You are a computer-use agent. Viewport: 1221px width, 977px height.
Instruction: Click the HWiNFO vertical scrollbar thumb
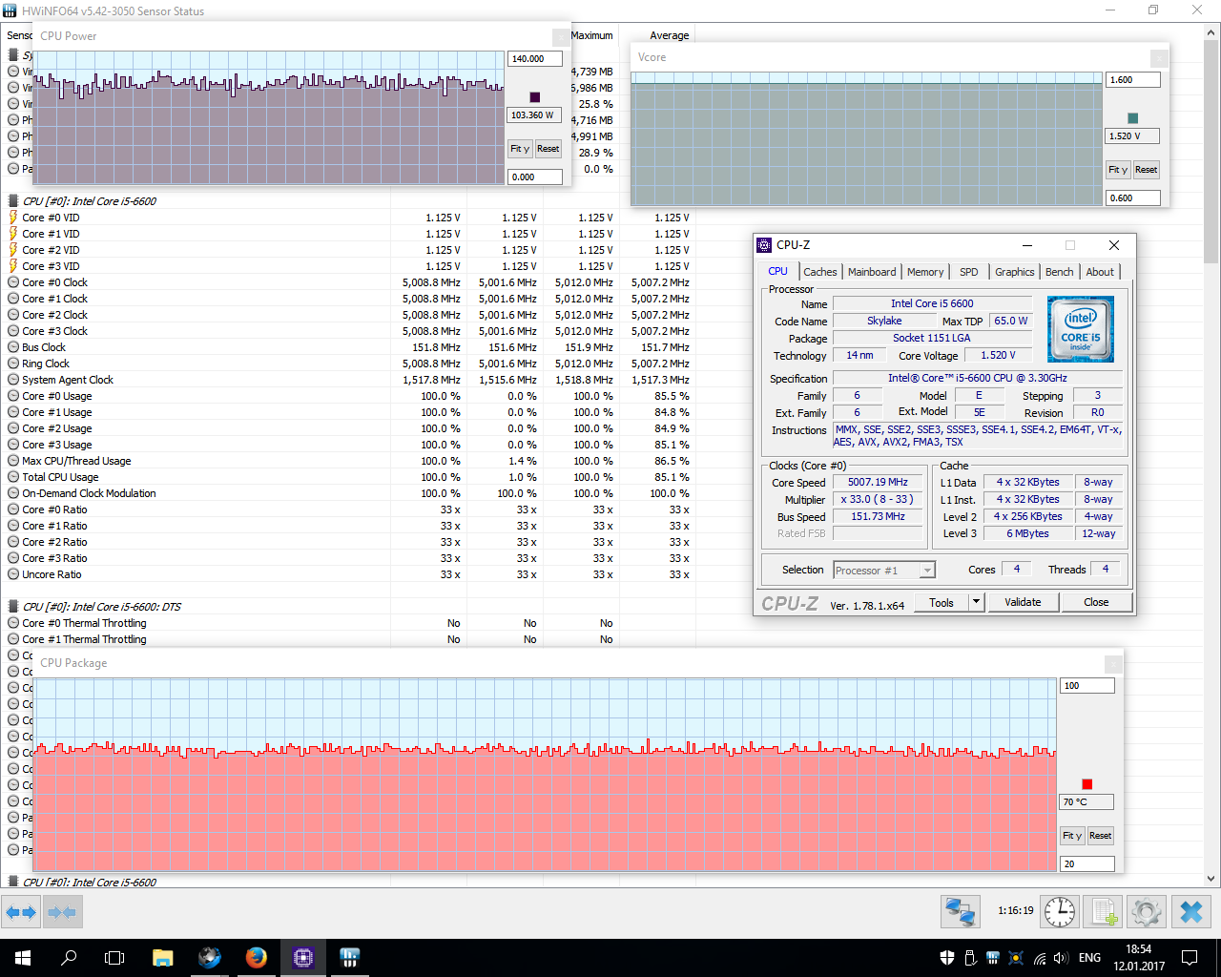(x=1211, y=153)
